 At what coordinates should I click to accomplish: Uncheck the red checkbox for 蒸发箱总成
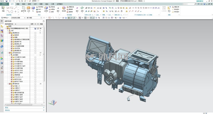(x=10, y=33)
